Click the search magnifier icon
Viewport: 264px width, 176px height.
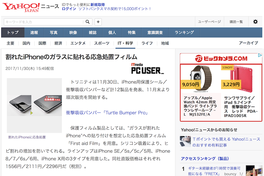[87, 22]
